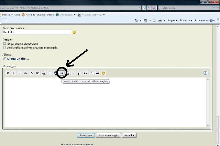Insert a bulleted list
The height and width of the screenshot is (146, 220).
point(74,73)
